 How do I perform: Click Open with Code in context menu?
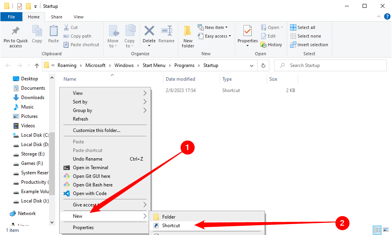89,193
